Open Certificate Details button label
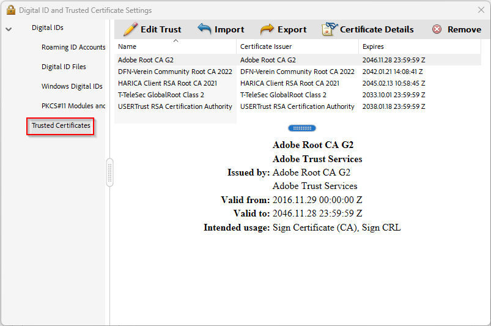The height and width of the screenshot is (326, 491). (x=377, y=29)
